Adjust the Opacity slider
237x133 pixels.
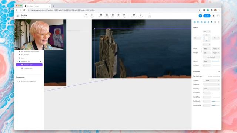pyautogui.click(x=216, y=61)
